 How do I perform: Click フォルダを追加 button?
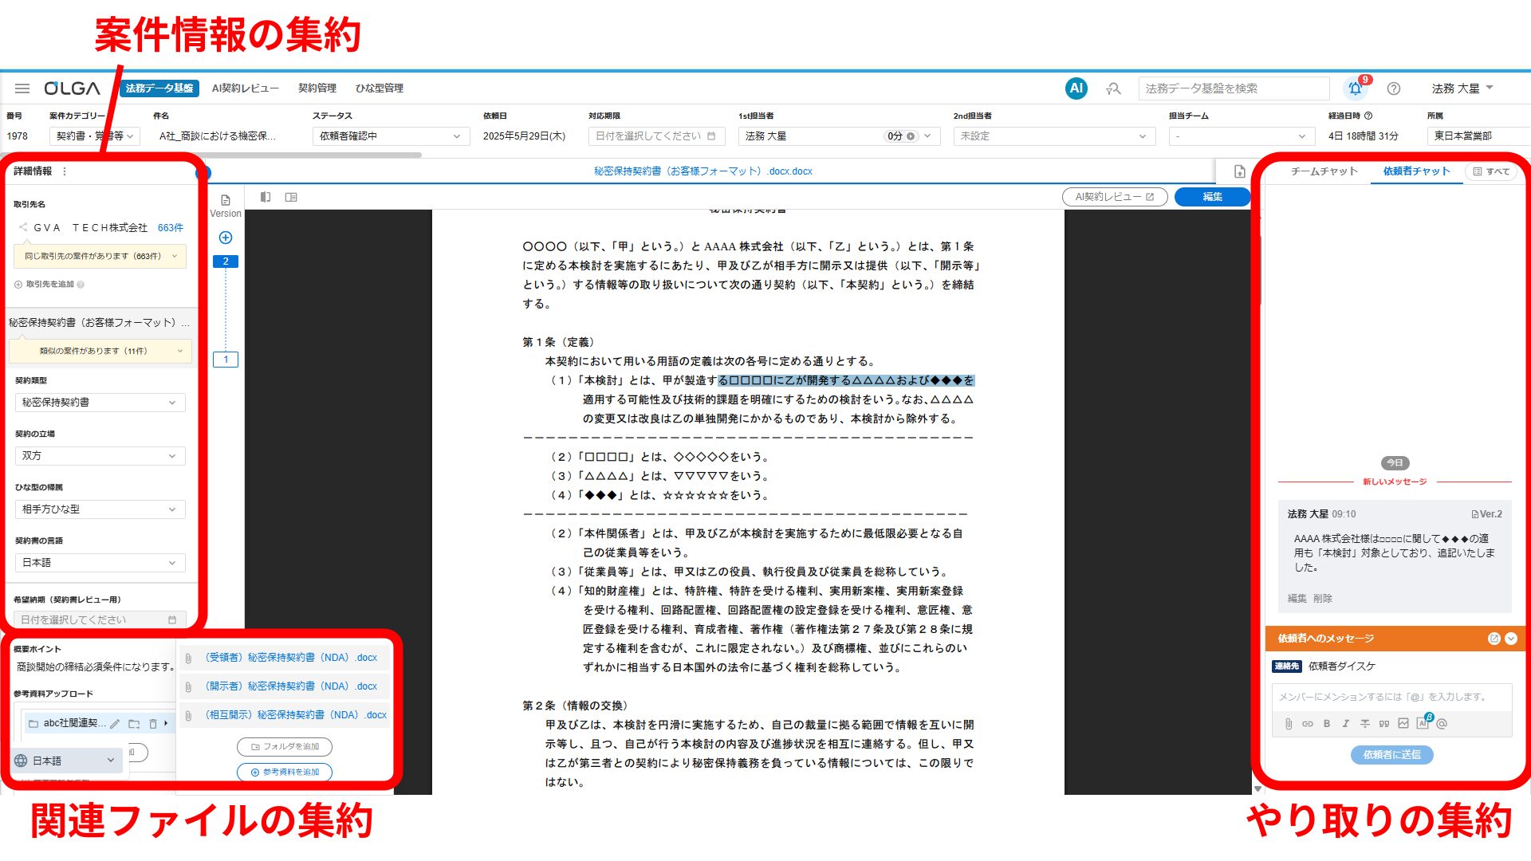pos(285,747)
